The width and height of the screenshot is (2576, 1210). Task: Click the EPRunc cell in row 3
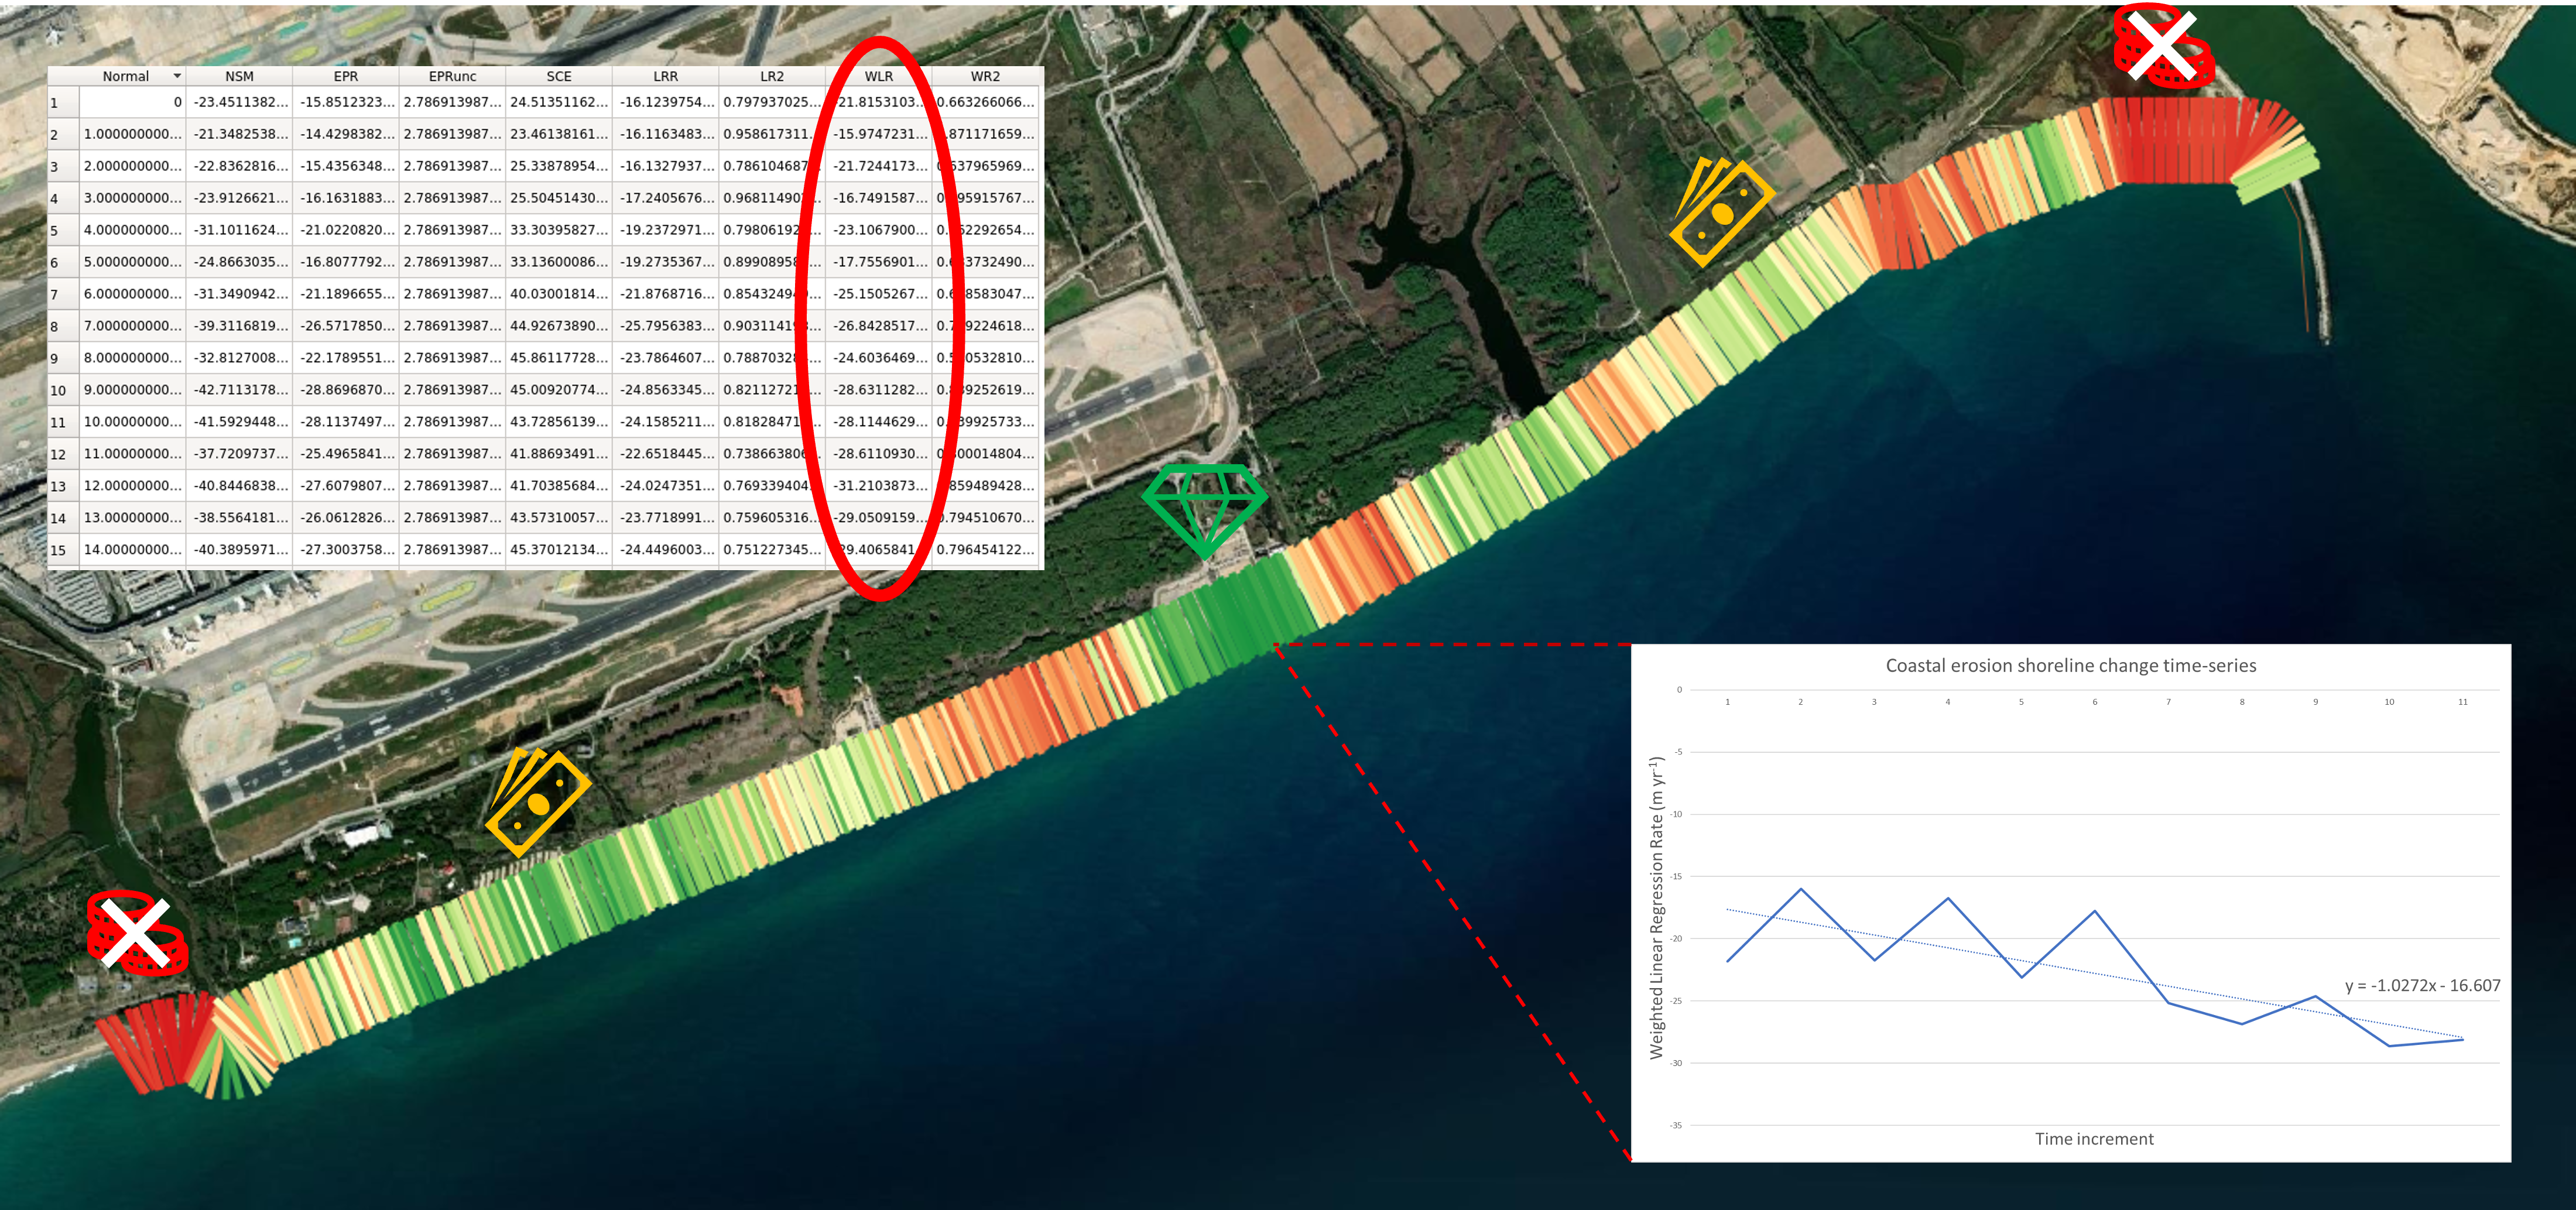tap(452, 166)
